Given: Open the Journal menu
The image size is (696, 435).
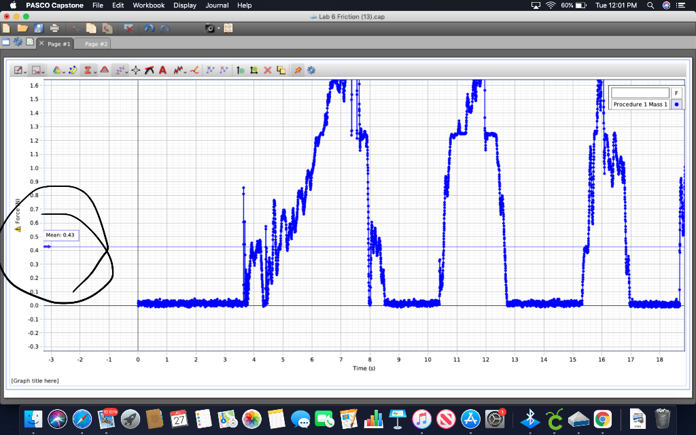Looking at the screenshot, I should 217,5.
